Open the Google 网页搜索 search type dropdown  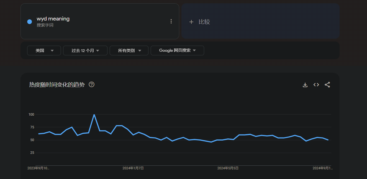click(177, 51)
